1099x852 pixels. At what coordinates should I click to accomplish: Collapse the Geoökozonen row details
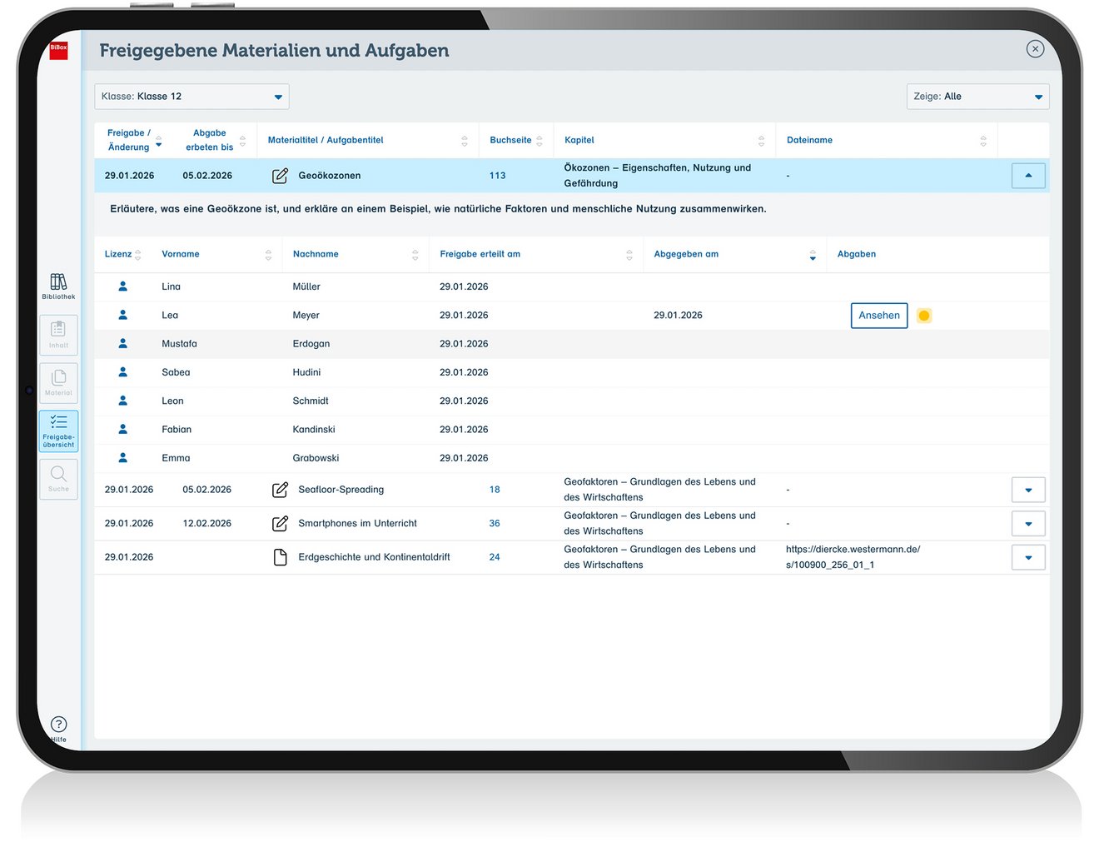1028,176
